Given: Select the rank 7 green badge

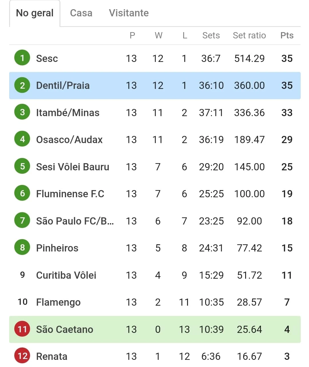Looking at the screenshot, I should pyautogui.click(x=22, y=220).
